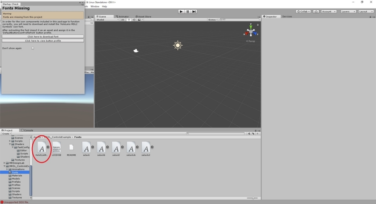Collapse the MRDL_ControlsEx folder tree arrow
Screen dimensions: 376x204
pyautogui.click(x=4, y=166)
